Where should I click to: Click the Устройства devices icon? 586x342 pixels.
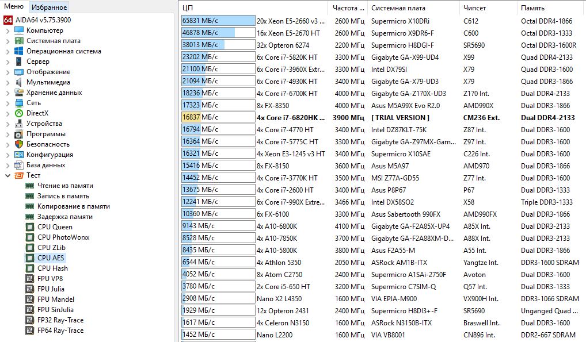tap(18, 124)
